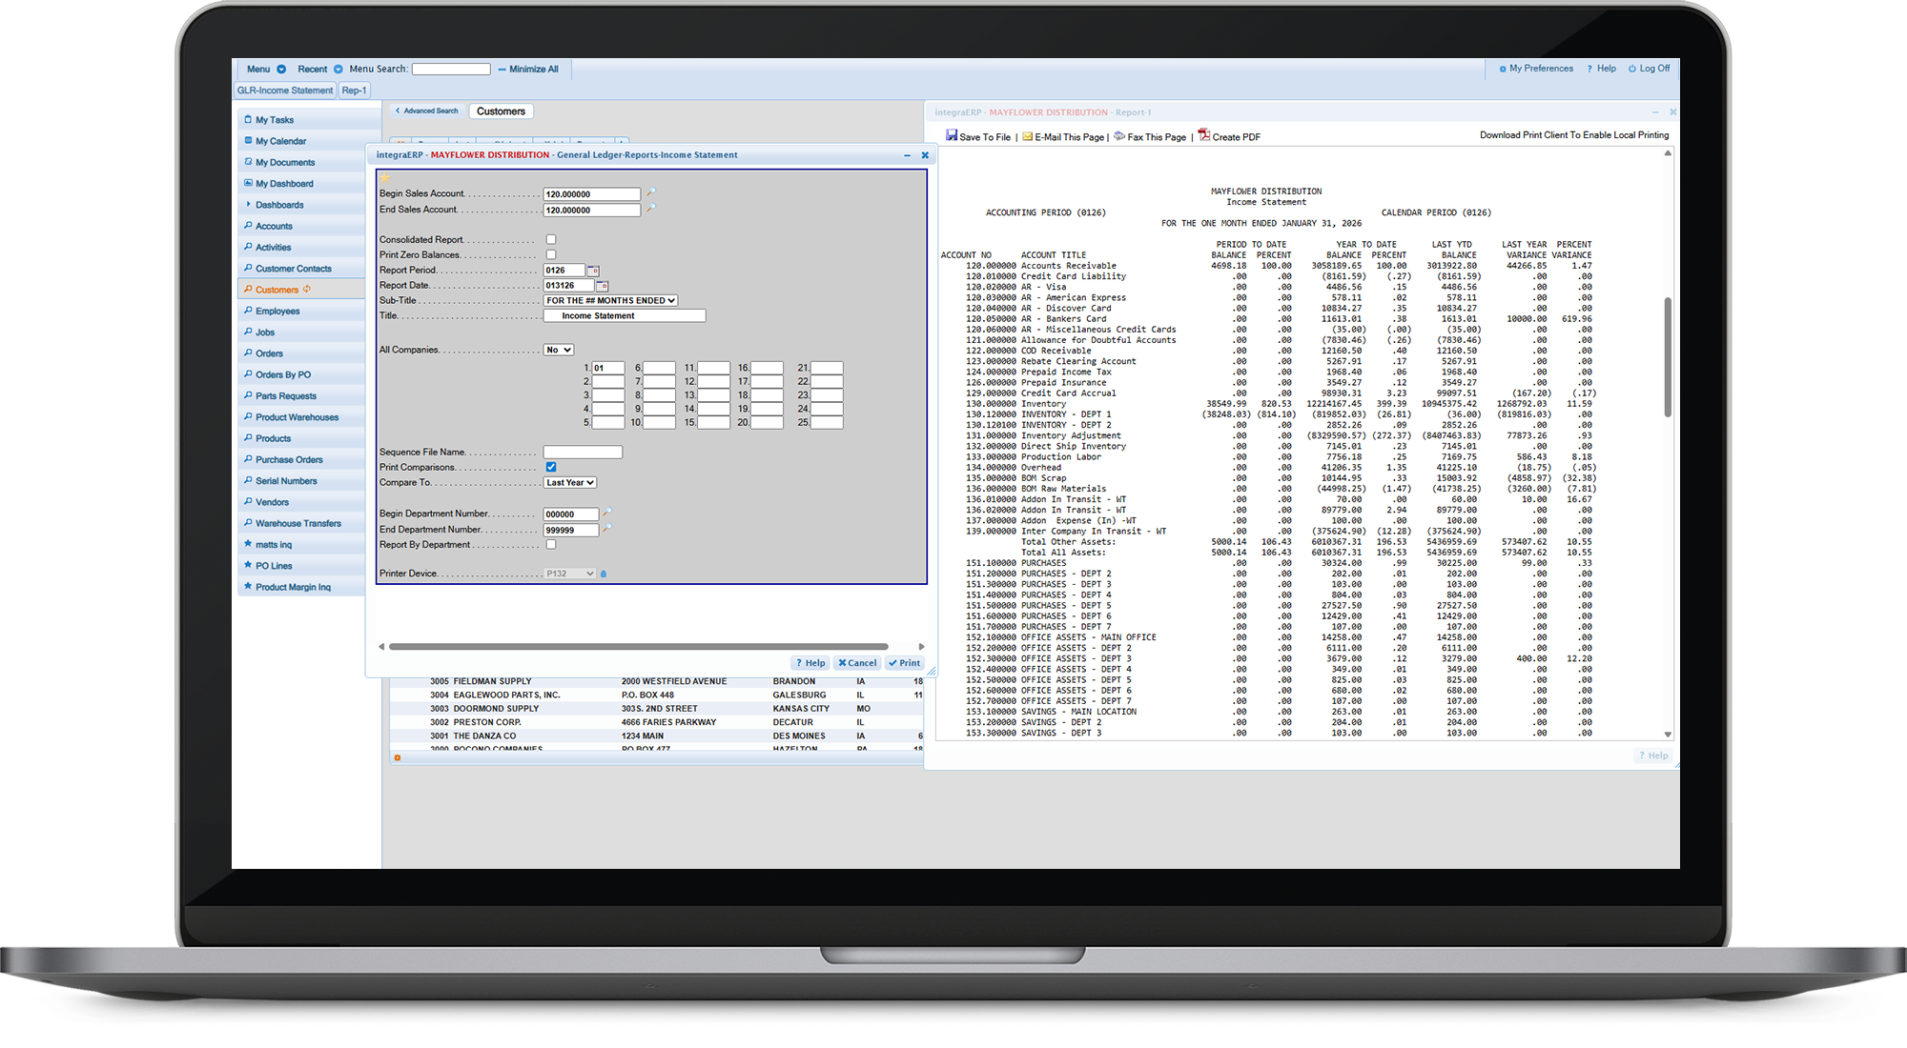This screenshot has width=1907, height=1048.
Task: Click Help link below report window
Action: pos(1654,756)
